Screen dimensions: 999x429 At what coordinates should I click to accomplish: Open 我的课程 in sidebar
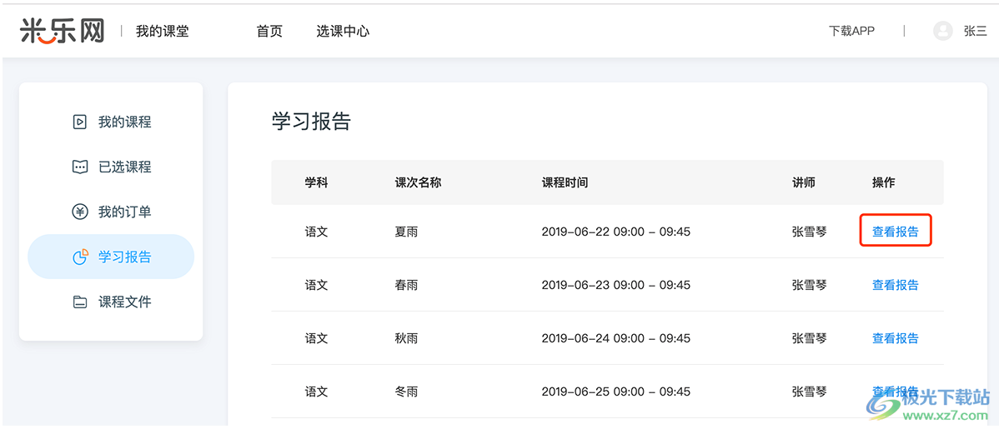pos(111,122)
